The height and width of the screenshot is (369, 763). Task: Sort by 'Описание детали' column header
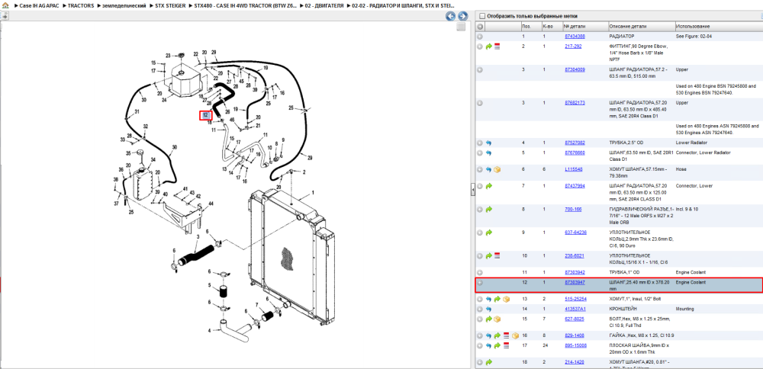pyautogui.click(x=641, y=26)
